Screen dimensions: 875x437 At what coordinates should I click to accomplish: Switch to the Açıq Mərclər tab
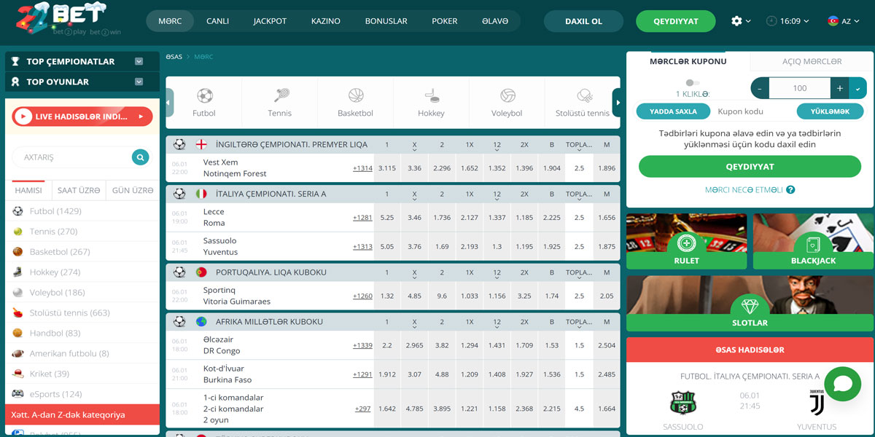[x=812, y=62]
